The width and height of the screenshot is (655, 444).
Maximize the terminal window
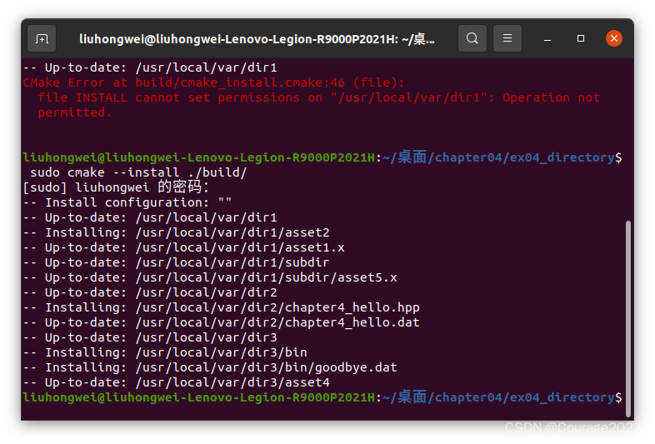coord(581,39)
